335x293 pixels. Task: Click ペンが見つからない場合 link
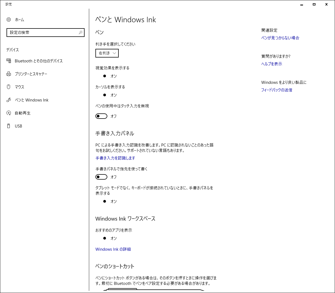click(280, 38)
